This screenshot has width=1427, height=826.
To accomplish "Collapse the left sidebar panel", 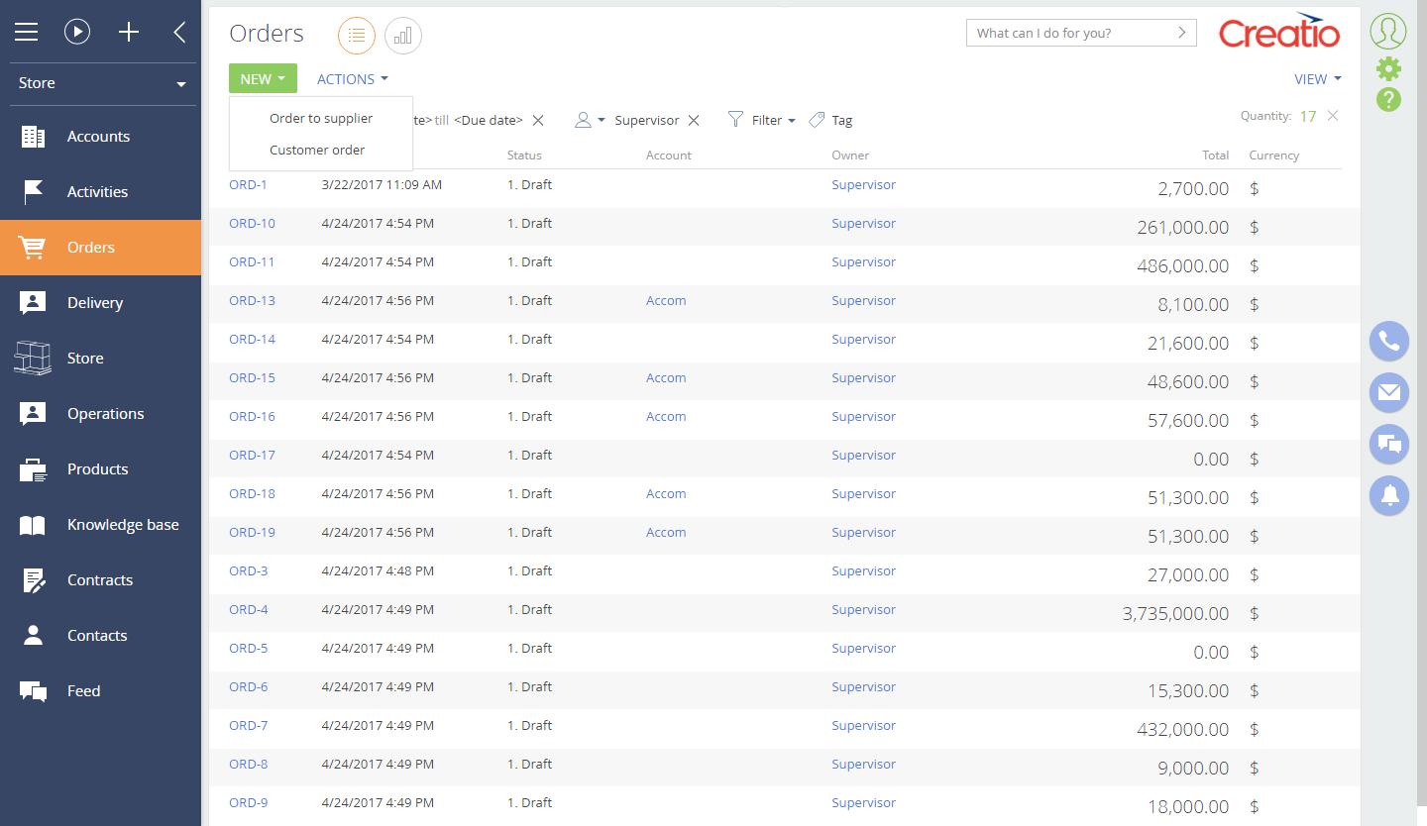I will (179, 32).
